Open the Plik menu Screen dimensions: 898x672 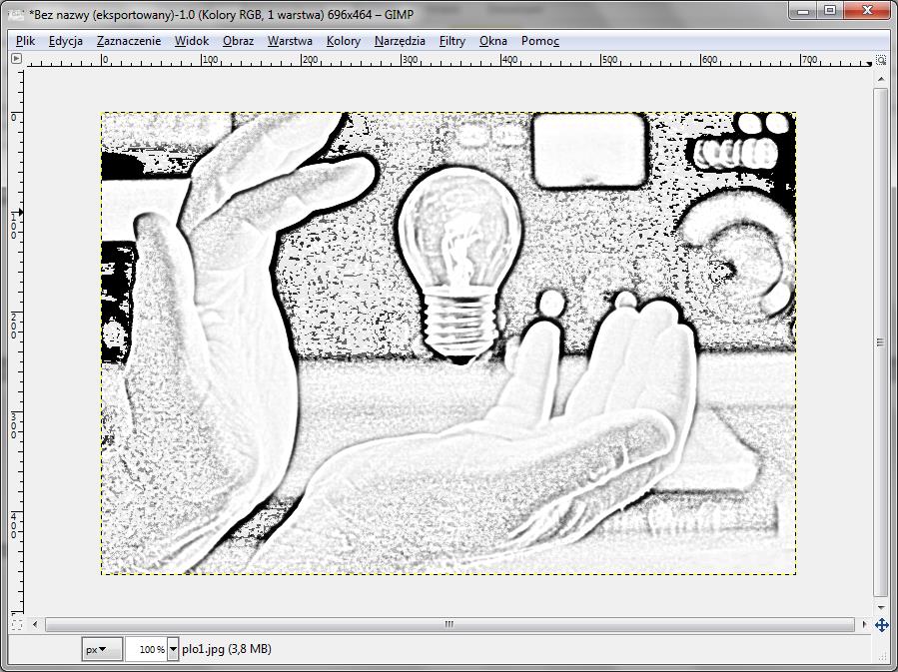click(25, 41)
